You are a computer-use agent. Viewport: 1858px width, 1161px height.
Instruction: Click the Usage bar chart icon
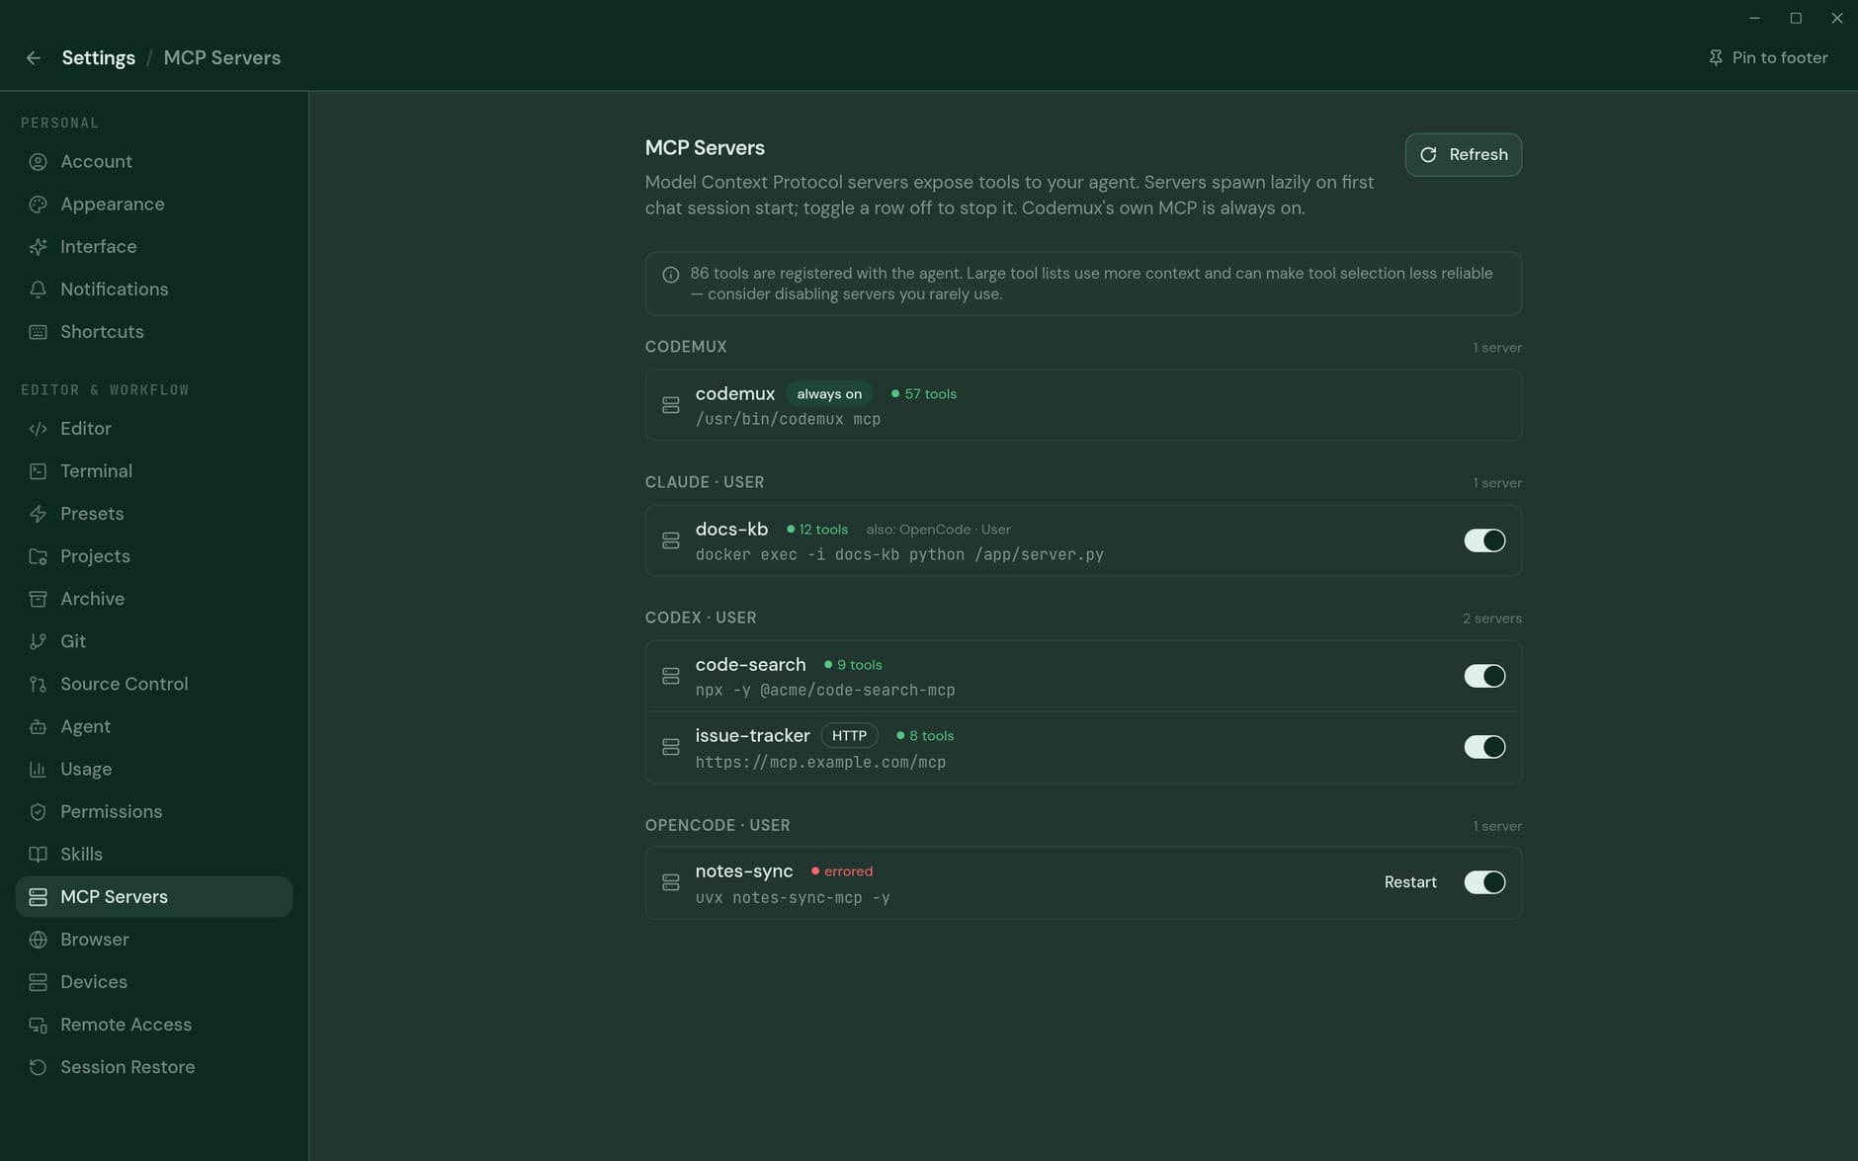38,769
